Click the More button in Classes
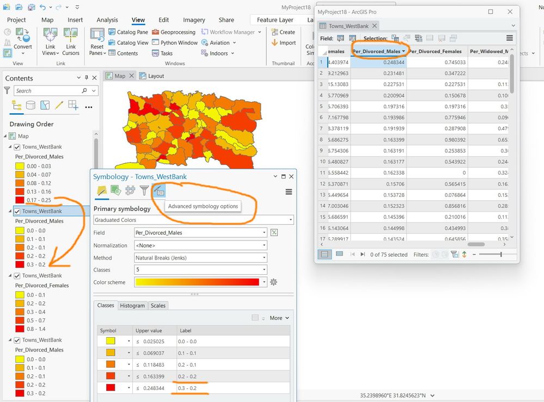This screenshot has width=544, height=402. (x=279, y=318)
